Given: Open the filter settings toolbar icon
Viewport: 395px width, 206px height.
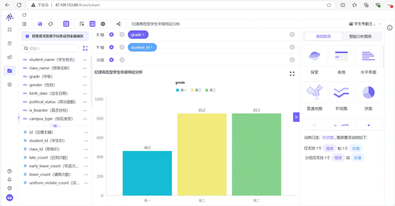Looking at the screenshot, I should [82, 24].
